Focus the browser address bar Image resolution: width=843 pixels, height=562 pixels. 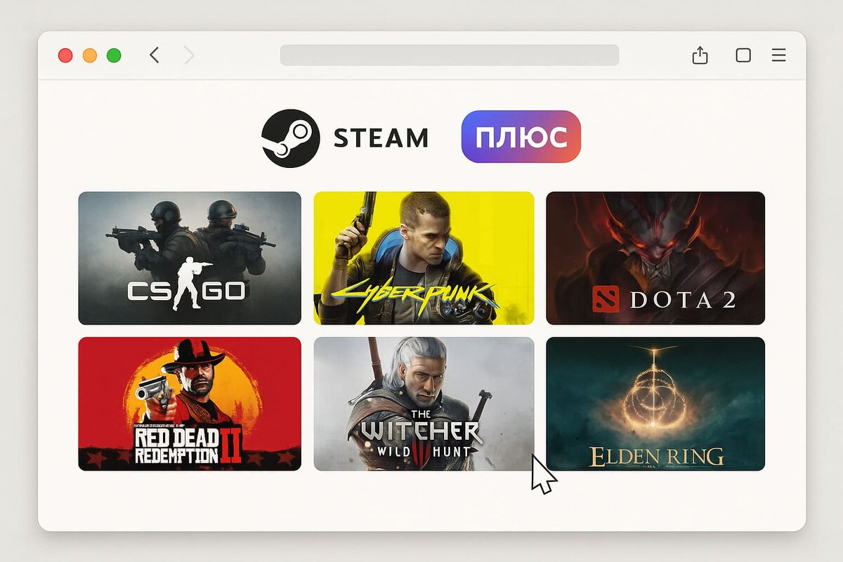pyautogui.click(x=450, y=55)
